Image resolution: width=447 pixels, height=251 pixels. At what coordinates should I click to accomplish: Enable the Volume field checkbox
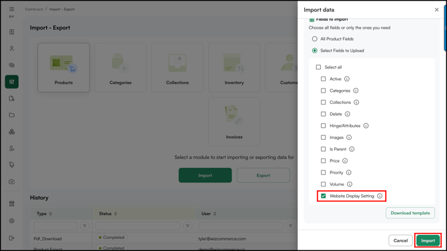324,184
